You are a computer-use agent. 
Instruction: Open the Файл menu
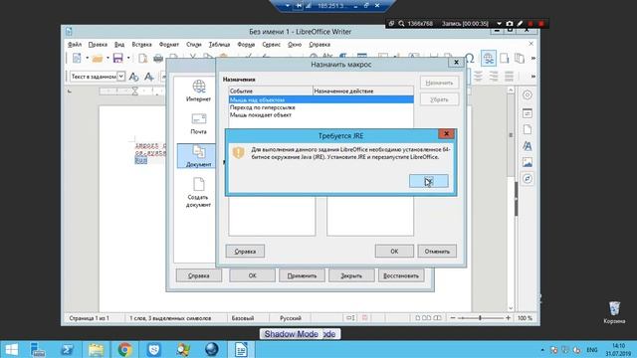click(75, 44)
